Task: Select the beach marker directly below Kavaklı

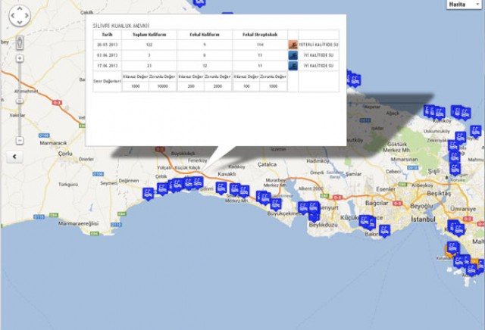Action: click(221, 188)
